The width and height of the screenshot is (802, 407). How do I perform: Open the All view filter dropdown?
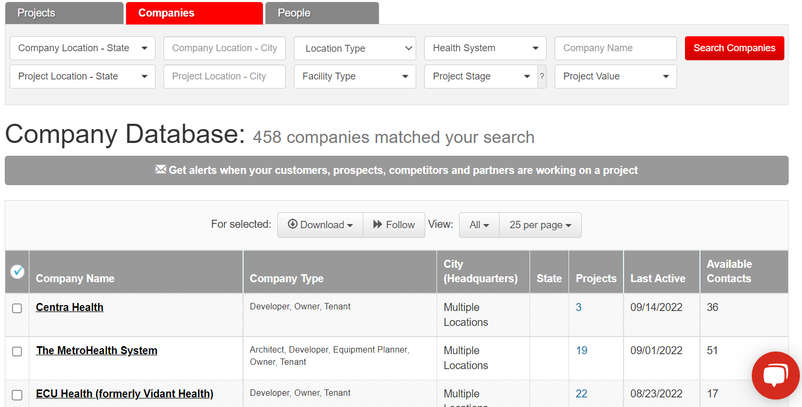click(x=479, y=225)
